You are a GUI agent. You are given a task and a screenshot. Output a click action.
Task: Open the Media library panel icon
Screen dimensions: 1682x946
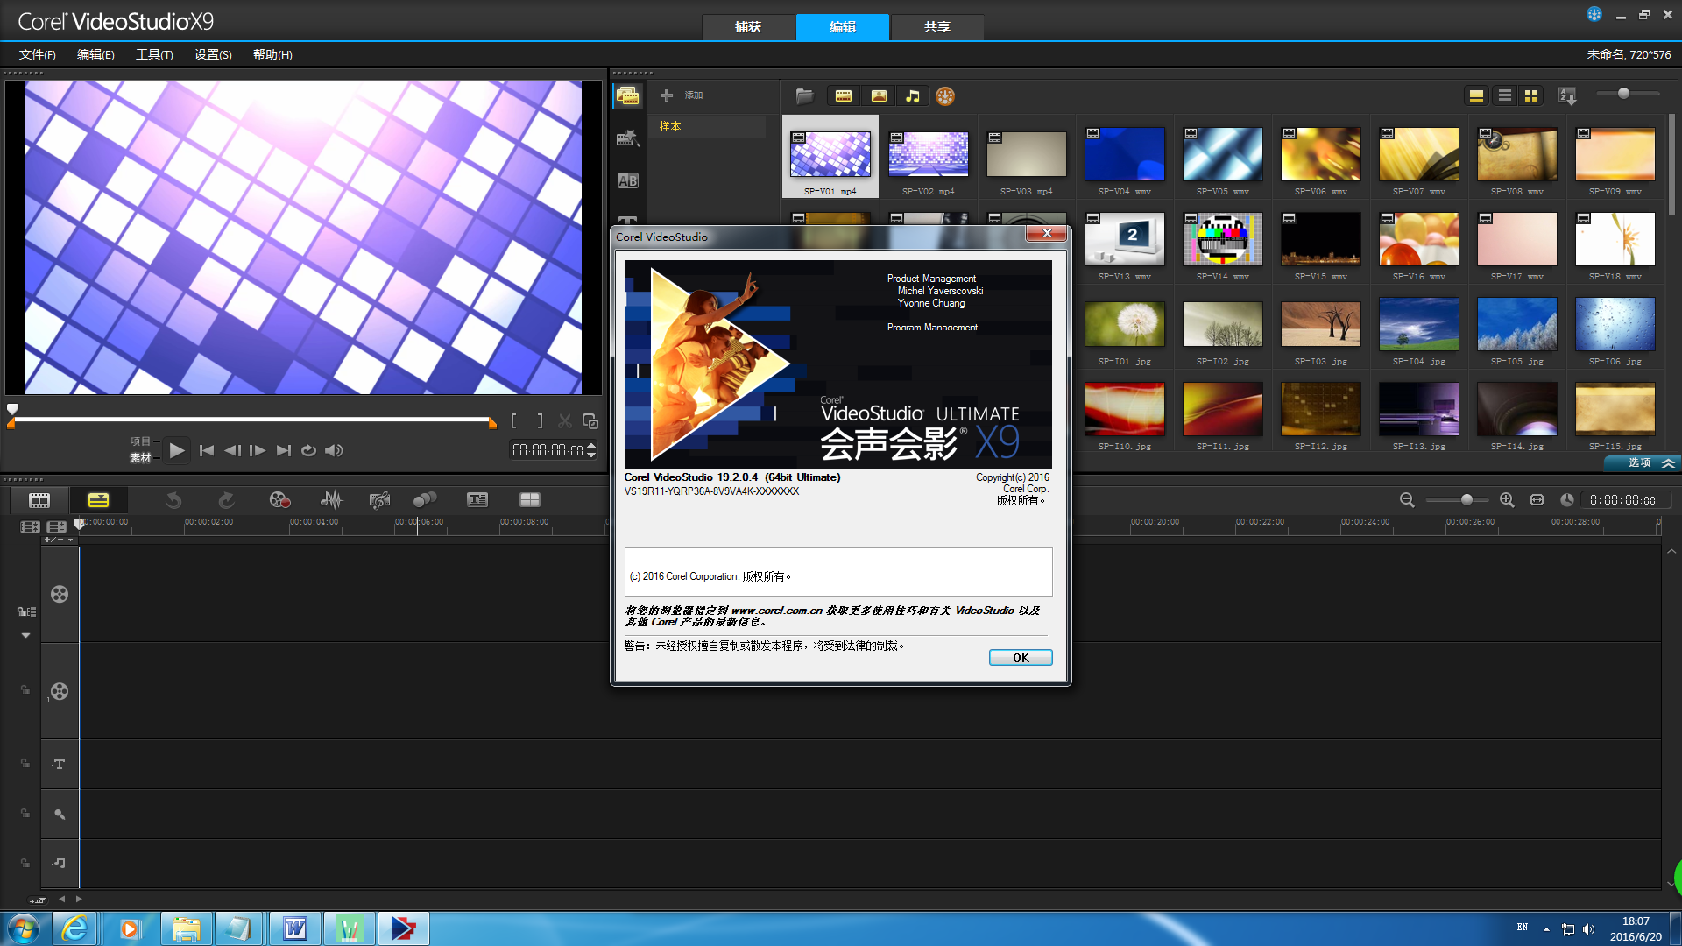click(627, 95)
